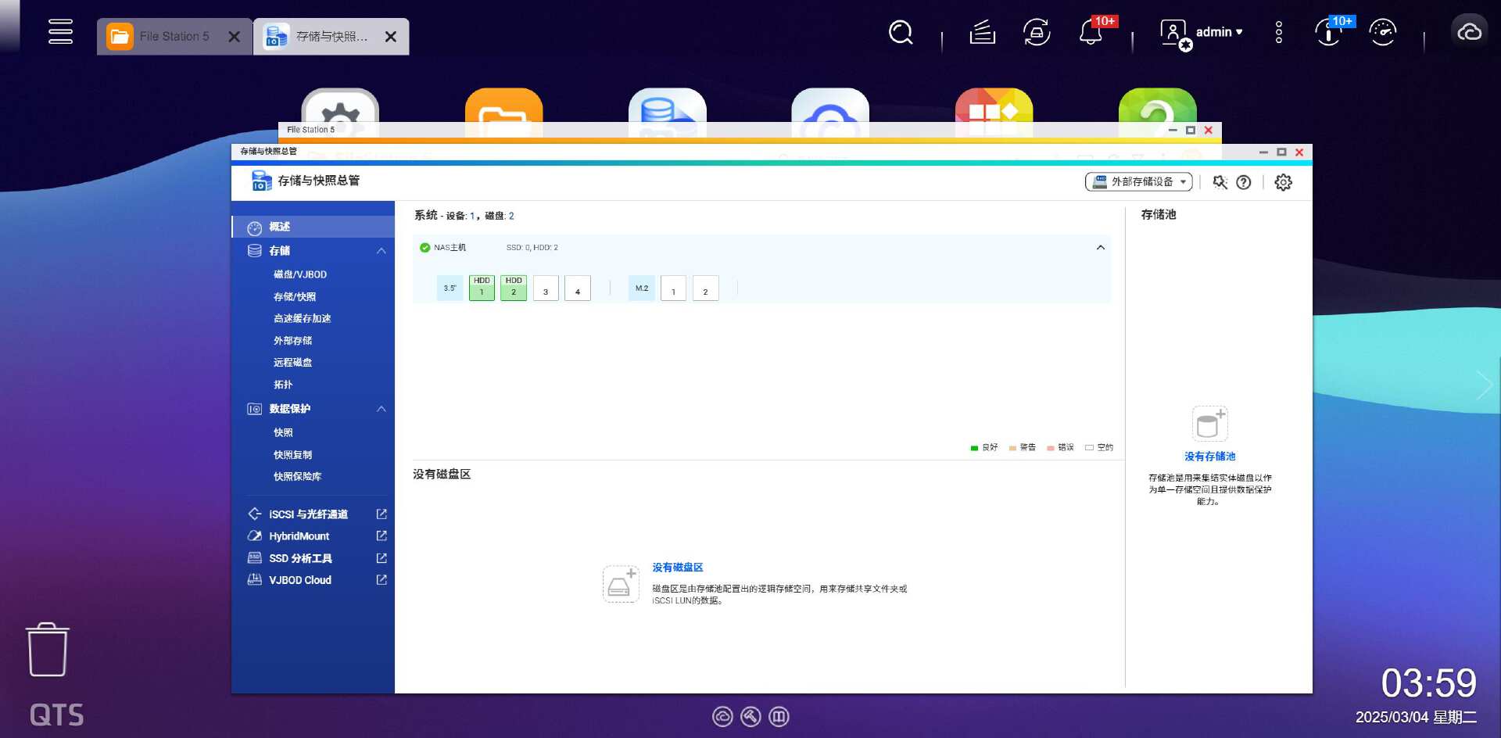The width and height of the screenshot is (1501, 738).
Task: Open the Recycle Bin on the desktop
Action: pyautogui.click(x=47, y=650)
